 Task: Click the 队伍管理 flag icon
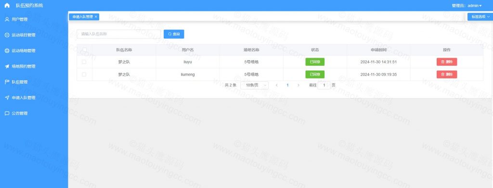[x=7, y=82]
